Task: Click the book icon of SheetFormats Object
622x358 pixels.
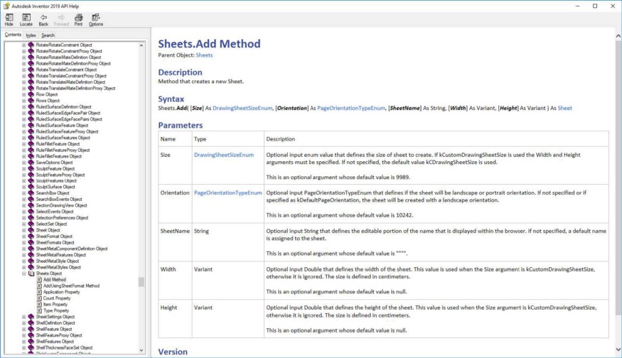Action: click(31, 243)
